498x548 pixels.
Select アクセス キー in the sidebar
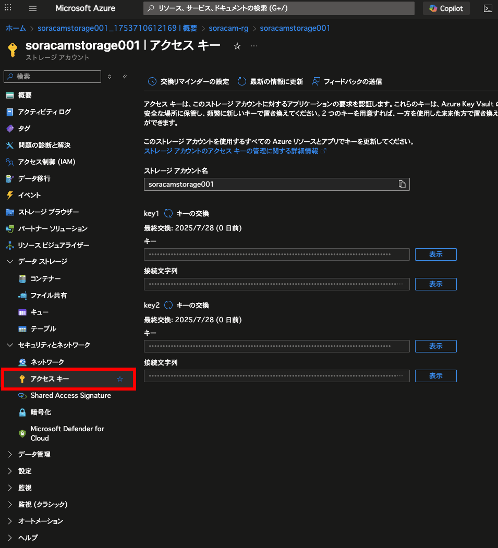coord(68,379)
